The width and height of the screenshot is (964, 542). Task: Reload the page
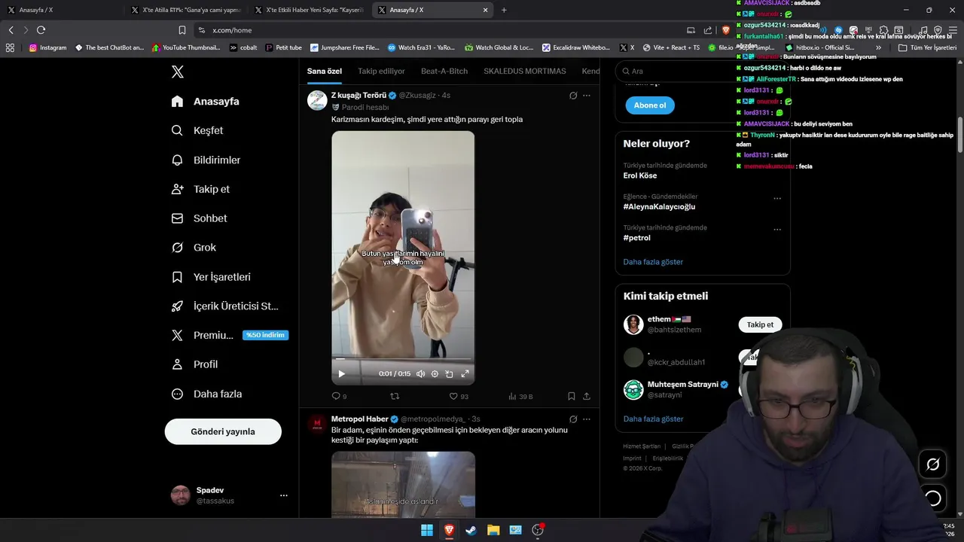point(41,30)
